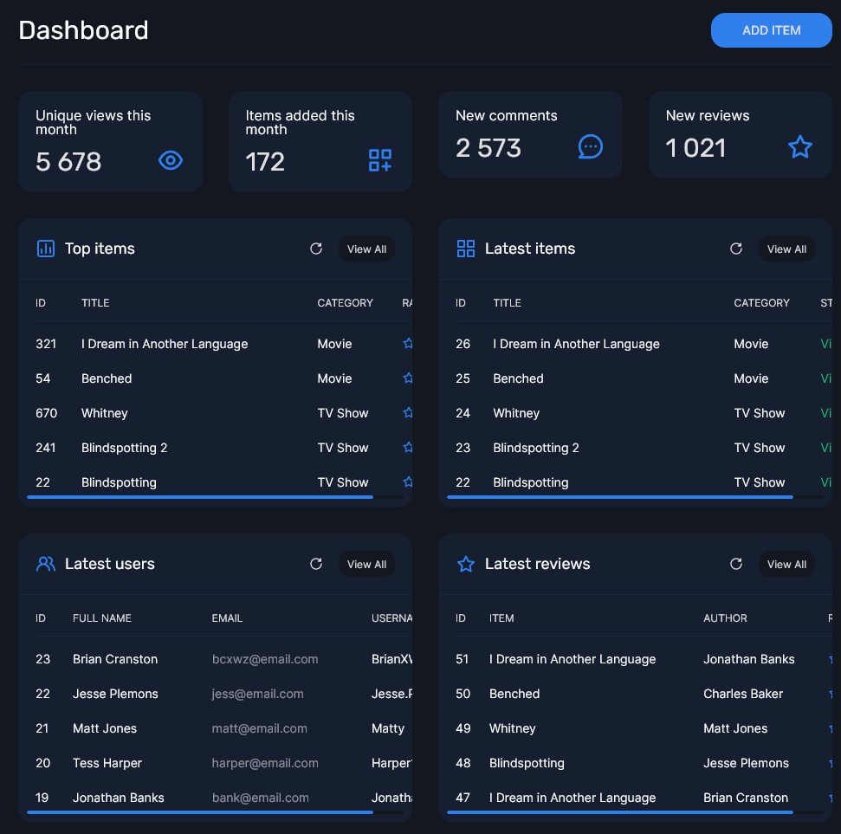Viewport: 841px width, 834px height.
Task: Open View All for Top items
Action: pyautogui.click(x=366, y=249)
